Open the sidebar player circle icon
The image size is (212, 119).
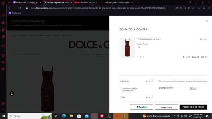coord(3,46)
